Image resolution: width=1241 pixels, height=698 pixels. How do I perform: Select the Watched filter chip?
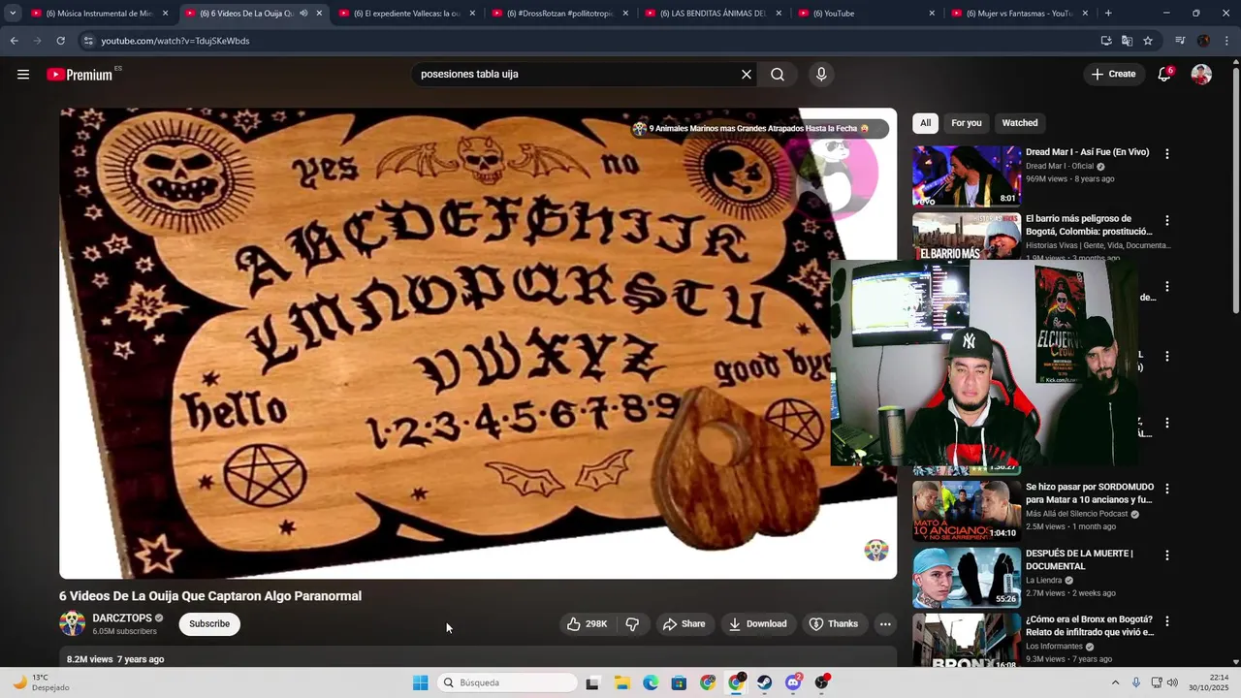pos(1020,123)
